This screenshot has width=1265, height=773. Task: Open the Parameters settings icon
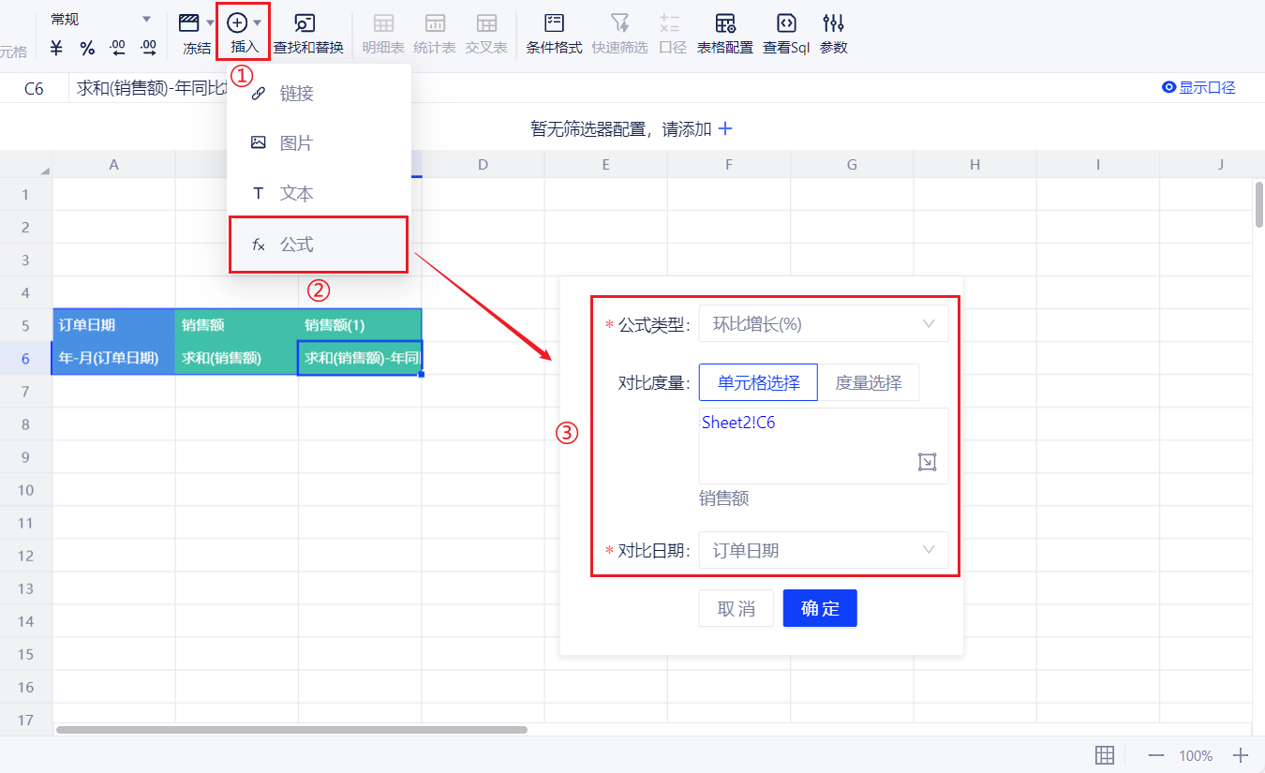[833, 33]
